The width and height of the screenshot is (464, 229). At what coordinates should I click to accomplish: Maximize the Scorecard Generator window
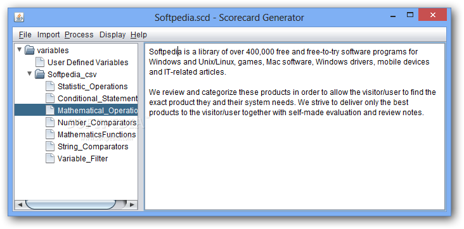coord(410,15)
